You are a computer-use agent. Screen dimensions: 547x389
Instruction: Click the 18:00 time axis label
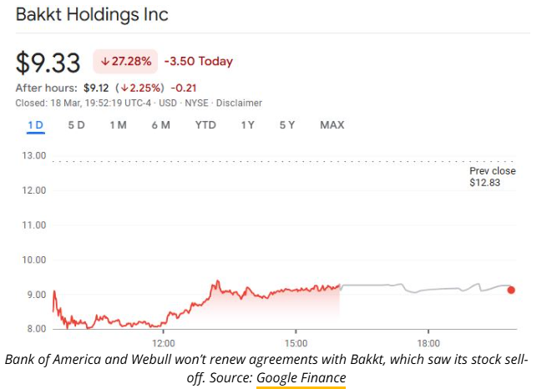(x=429, y=343)
